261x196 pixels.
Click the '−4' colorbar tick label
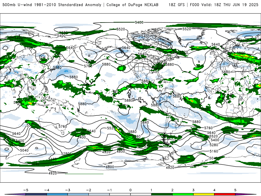tap(47, 190)
